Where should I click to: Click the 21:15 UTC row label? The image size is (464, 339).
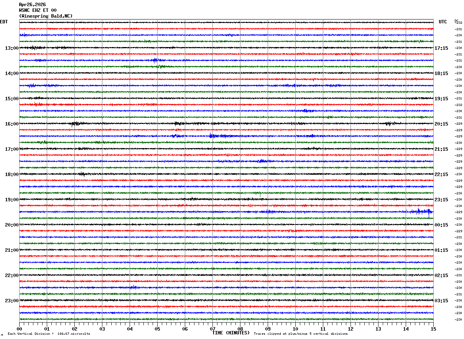pyautogui.click(x=441, y=149)
